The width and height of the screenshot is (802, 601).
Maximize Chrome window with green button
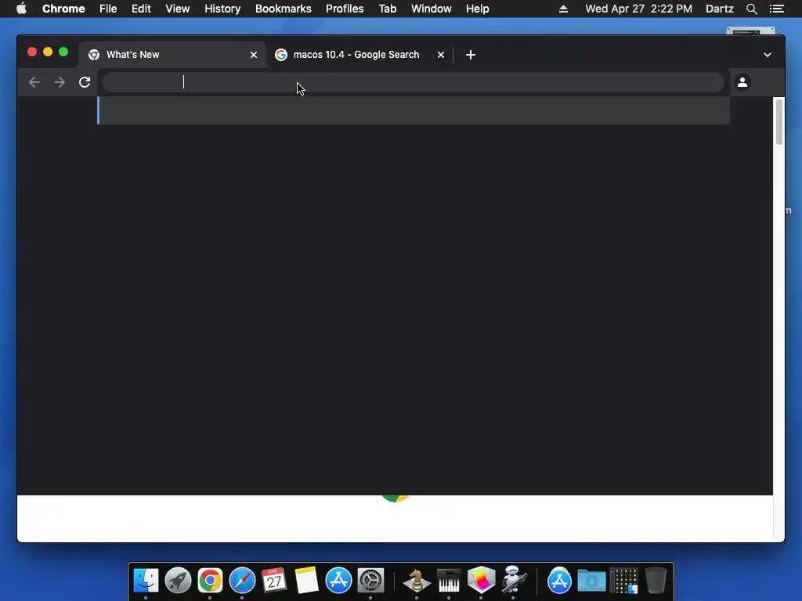coord(63,52)
